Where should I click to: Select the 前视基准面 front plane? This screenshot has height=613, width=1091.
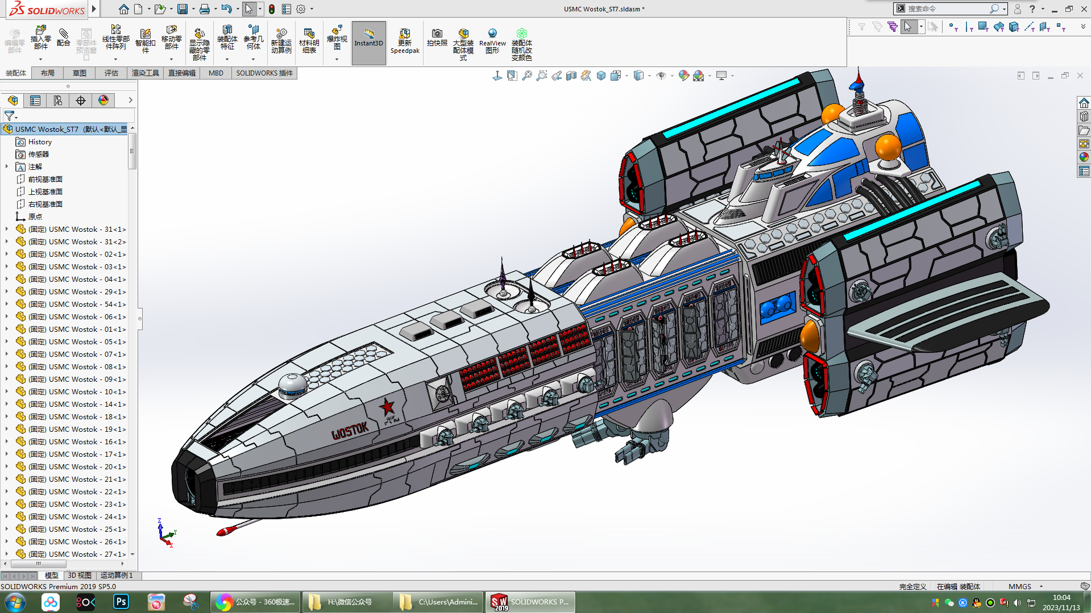(x=45, y=180)
